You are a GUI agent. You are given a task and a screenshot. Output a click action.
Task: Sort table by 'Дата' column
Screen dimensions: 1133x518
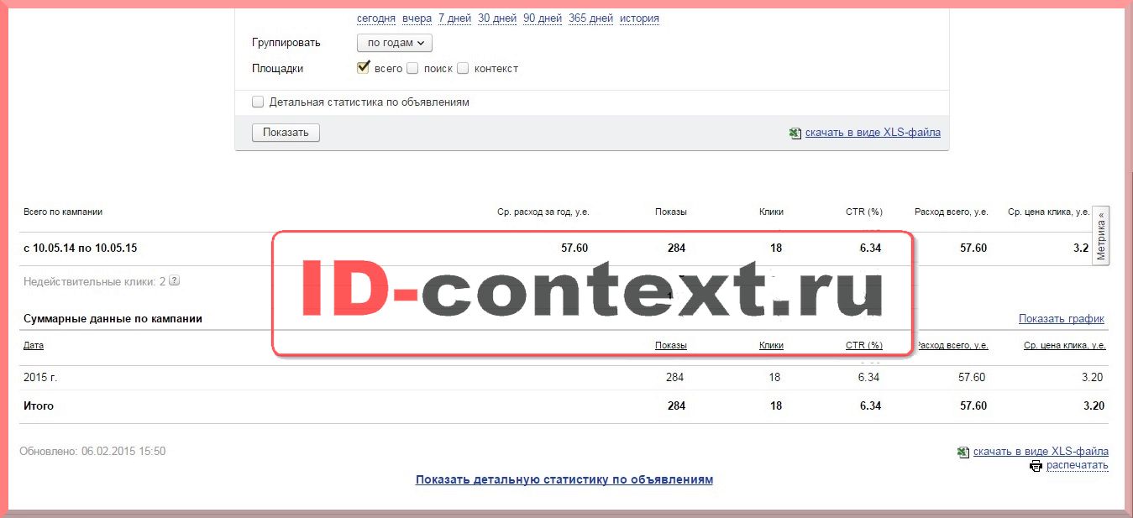34,345
